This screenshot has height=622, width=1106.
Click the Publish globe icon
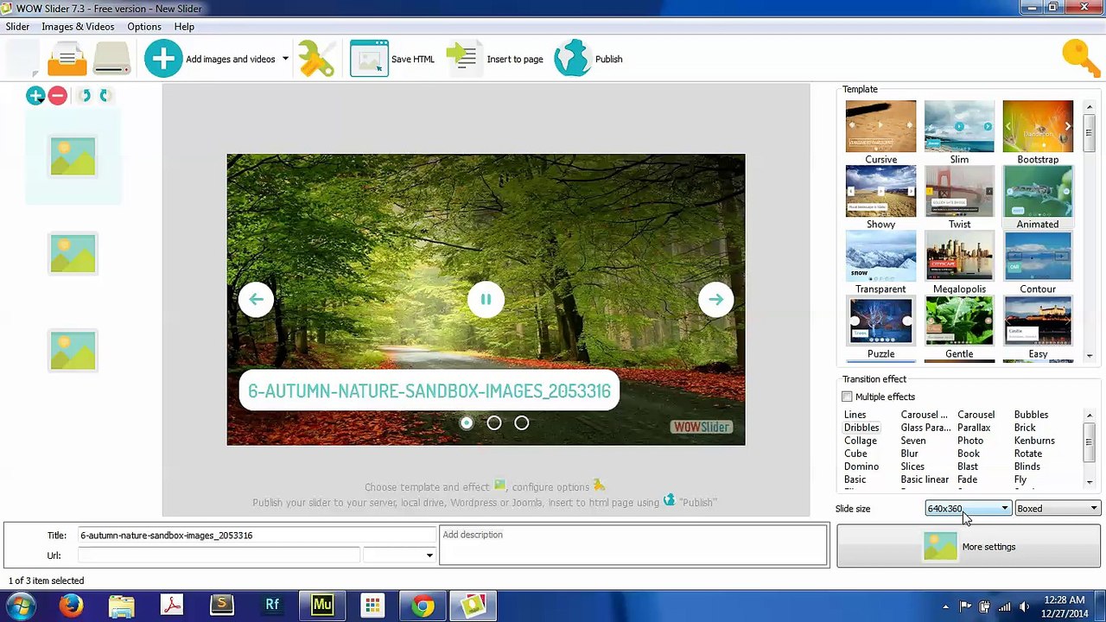pyautogui.click(x=572, y=59)
